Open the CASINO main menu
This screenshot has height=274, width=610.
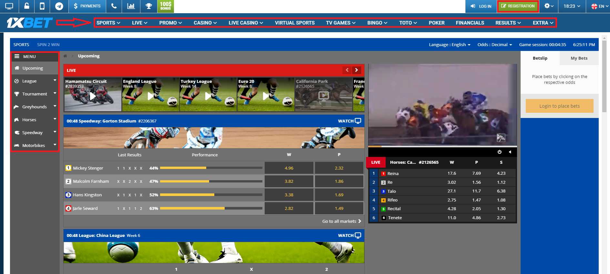point(205,23)
